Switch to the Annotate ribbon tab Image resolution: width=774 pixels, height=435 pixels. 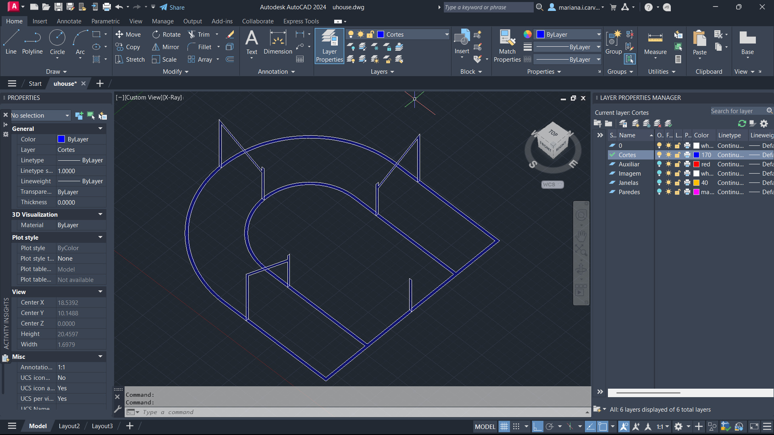point(69,21)
